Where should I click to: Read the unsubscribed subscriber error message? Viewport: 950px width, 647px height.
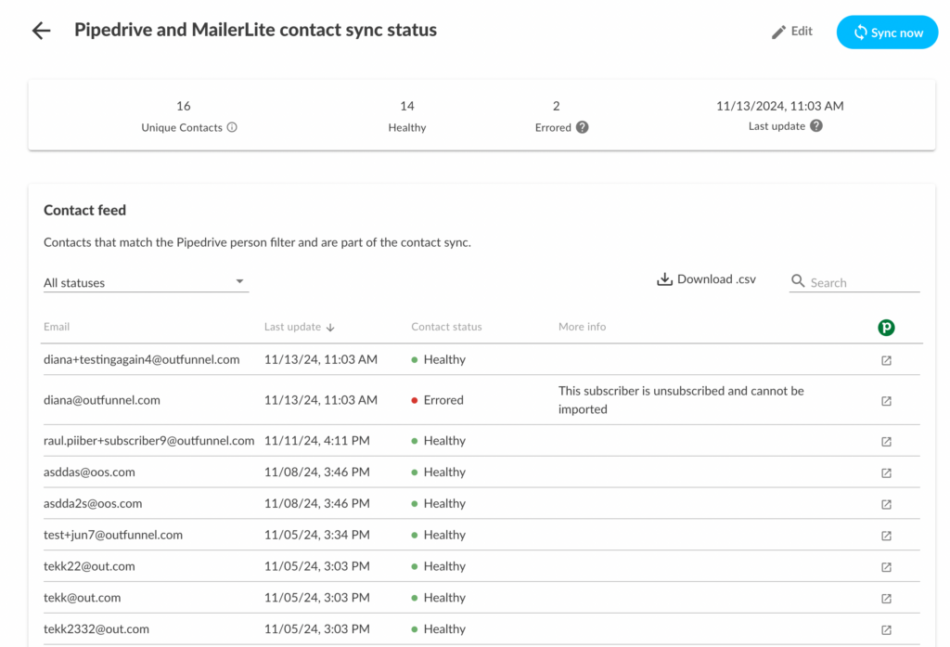(681, 400)
